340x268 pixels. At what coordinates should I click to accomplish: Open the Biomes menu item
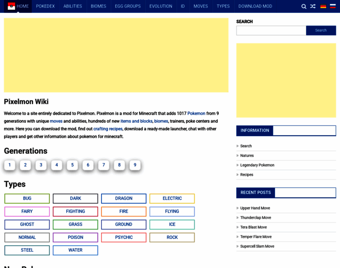[x=98, y=6]
